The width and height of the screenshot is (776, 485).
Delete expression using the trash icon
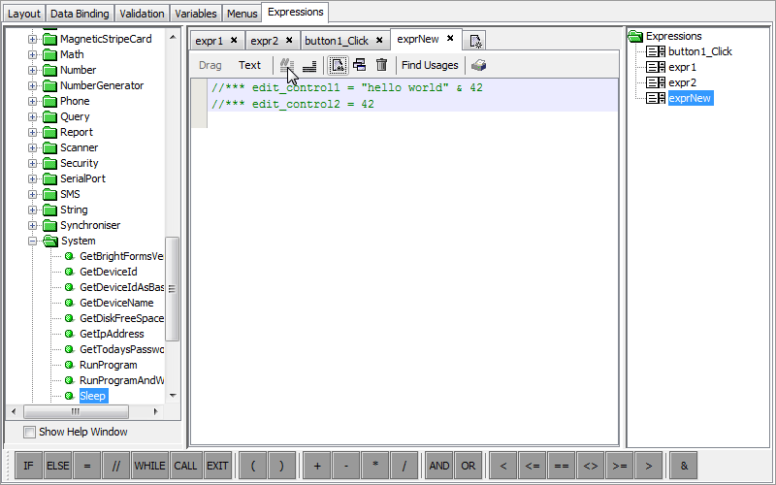point(381,65)
